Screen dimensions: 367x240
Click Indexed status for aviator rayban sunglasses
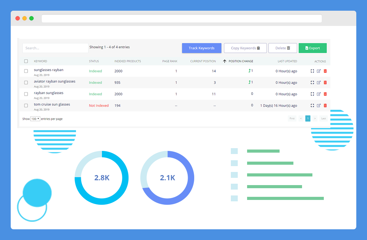pos(95,83)
